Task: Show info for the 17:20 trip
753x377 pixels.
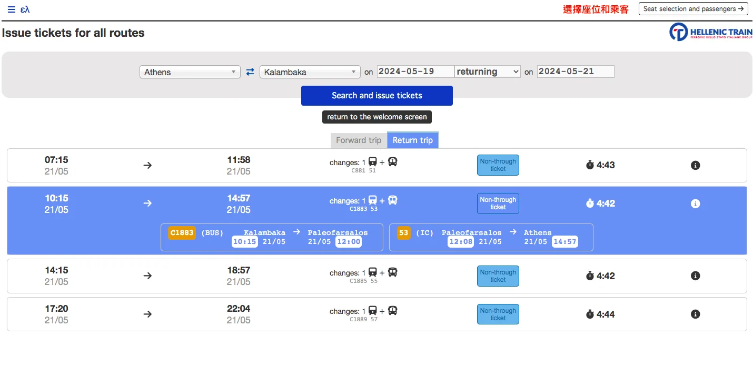Action: tap(695, 314)
